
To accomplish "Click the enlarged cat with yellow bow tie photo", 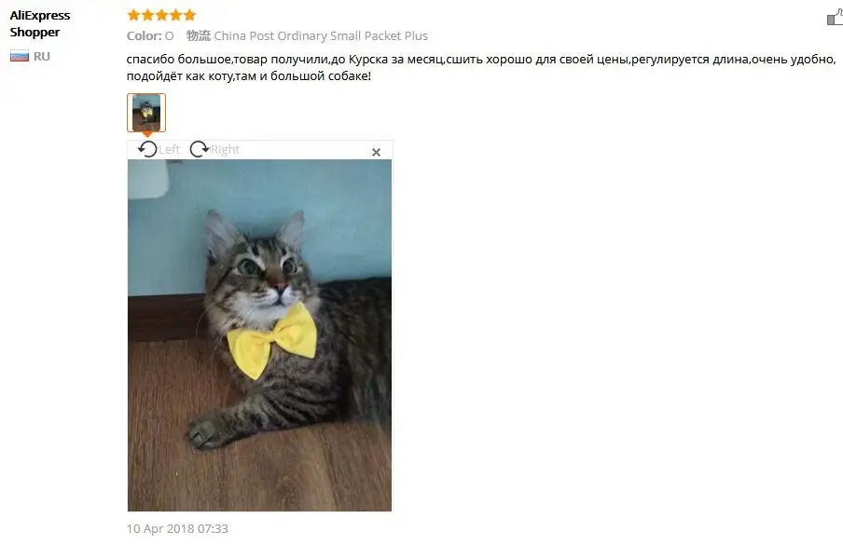I will 259,335.
